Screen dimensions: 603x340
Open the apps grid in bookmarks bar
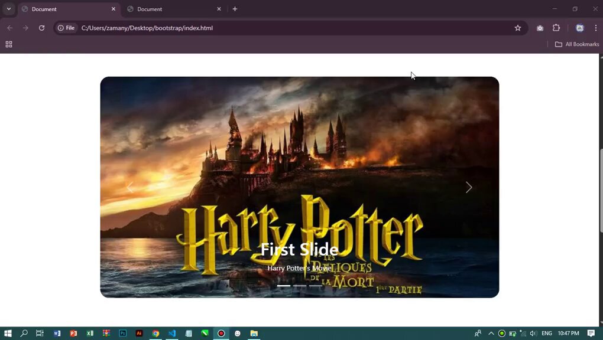pos(9,44)
